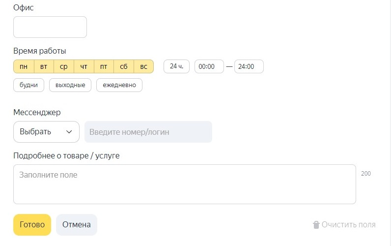Viewport: 391px width, 246px height.
Task: Click the Заполните поле text area
Action: pos(185,184)
